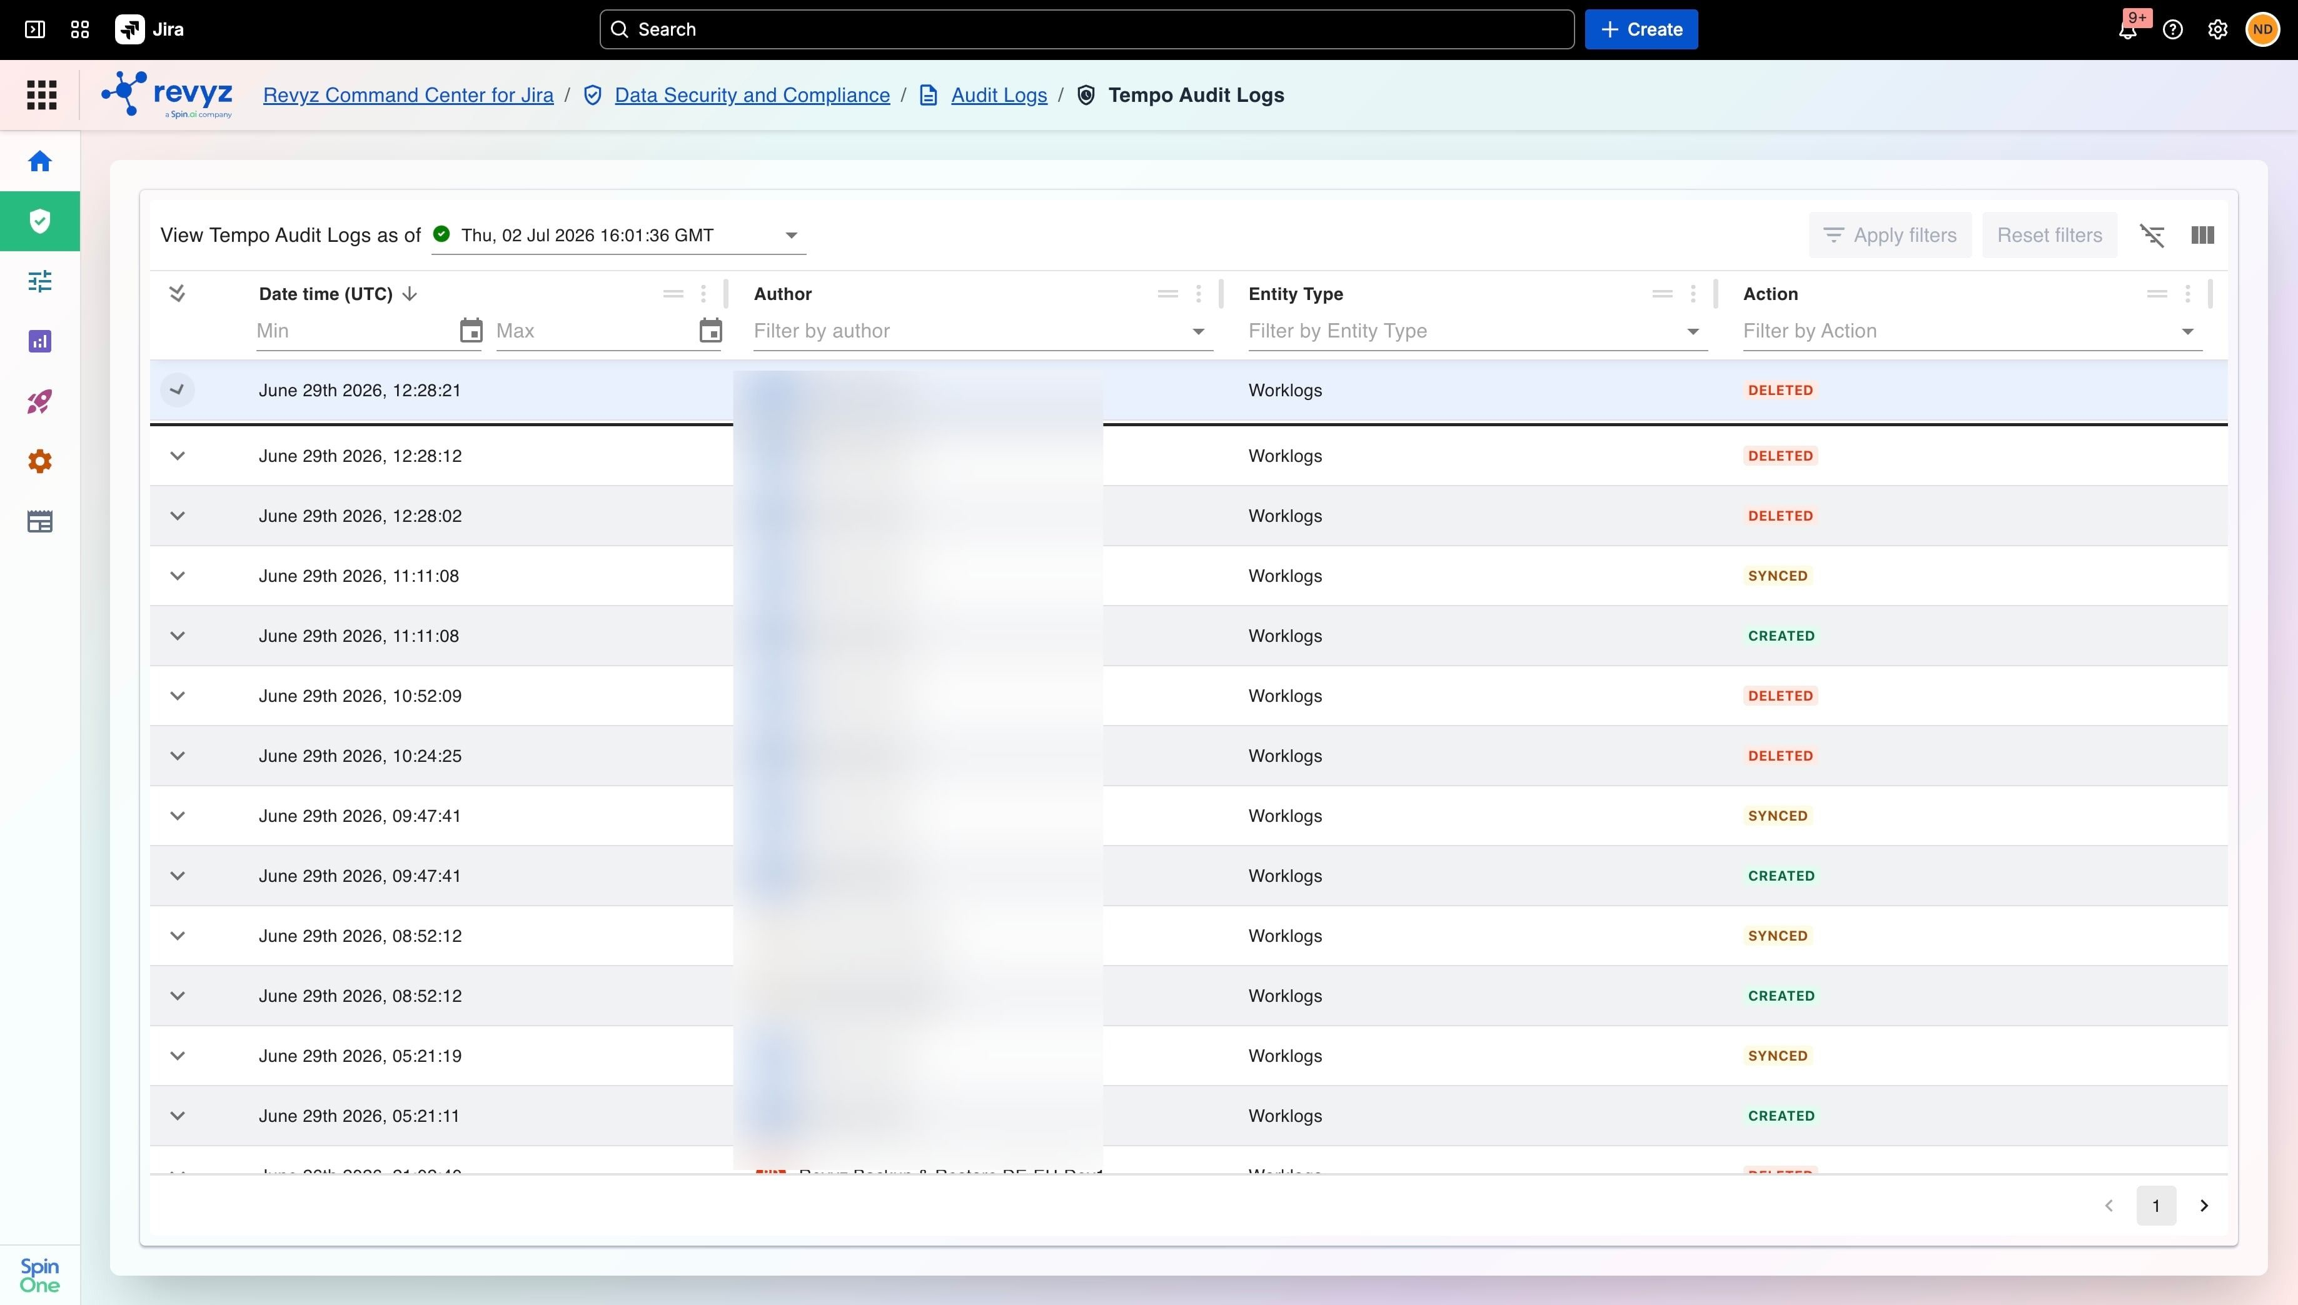Click the revyz logo
Viewport: 2298px width, 1305px height.
coord(168,94)
